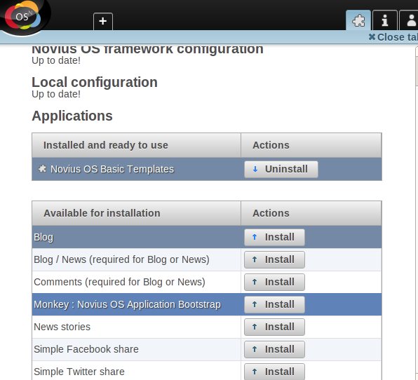Viewport: 418px width, 380px height.
Task: Select the 'News stories' row text
Action: tap(62, 327)
